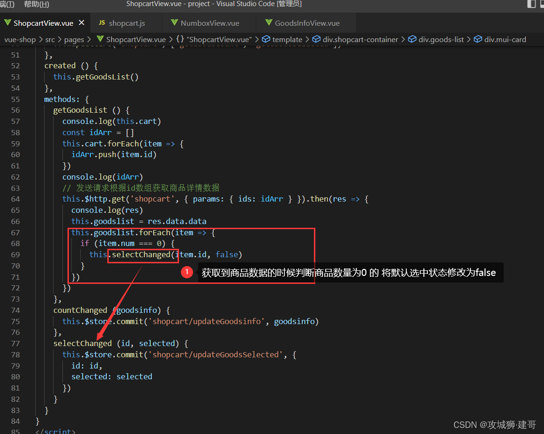
Task: Click line number 64 in the gutter
Action: [x=15, y=199]
